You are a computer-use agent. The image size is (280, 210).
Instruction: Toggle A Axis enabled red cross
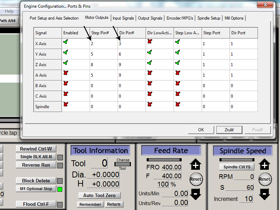66,73
